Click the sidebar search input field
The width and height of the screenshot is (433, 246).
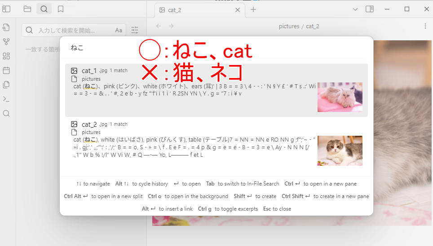coord(74,30)
